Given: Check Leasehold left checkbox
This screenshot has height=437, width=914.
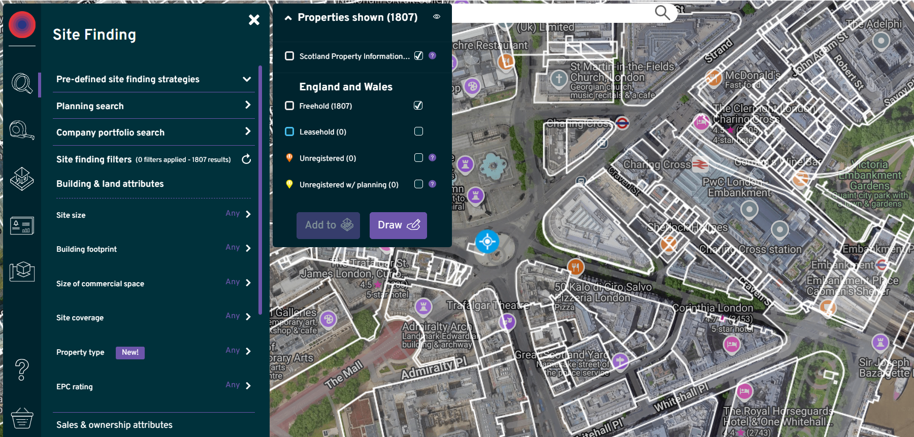Looking at the screenshot, I should [289, 131].
